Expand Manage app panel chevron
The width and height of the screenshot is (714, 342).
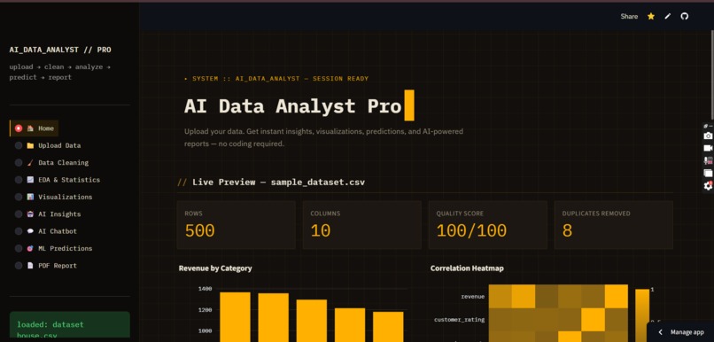coord(661,332)
